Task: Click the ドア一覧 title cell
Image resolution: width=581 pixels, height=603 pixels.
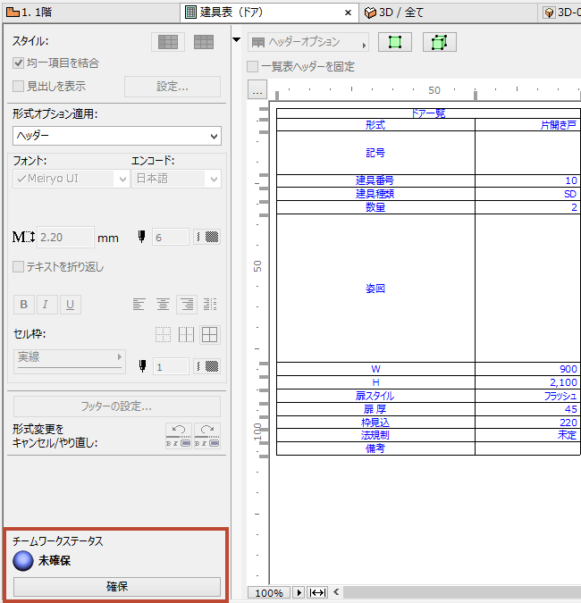Action: click(x=428, y=113)
